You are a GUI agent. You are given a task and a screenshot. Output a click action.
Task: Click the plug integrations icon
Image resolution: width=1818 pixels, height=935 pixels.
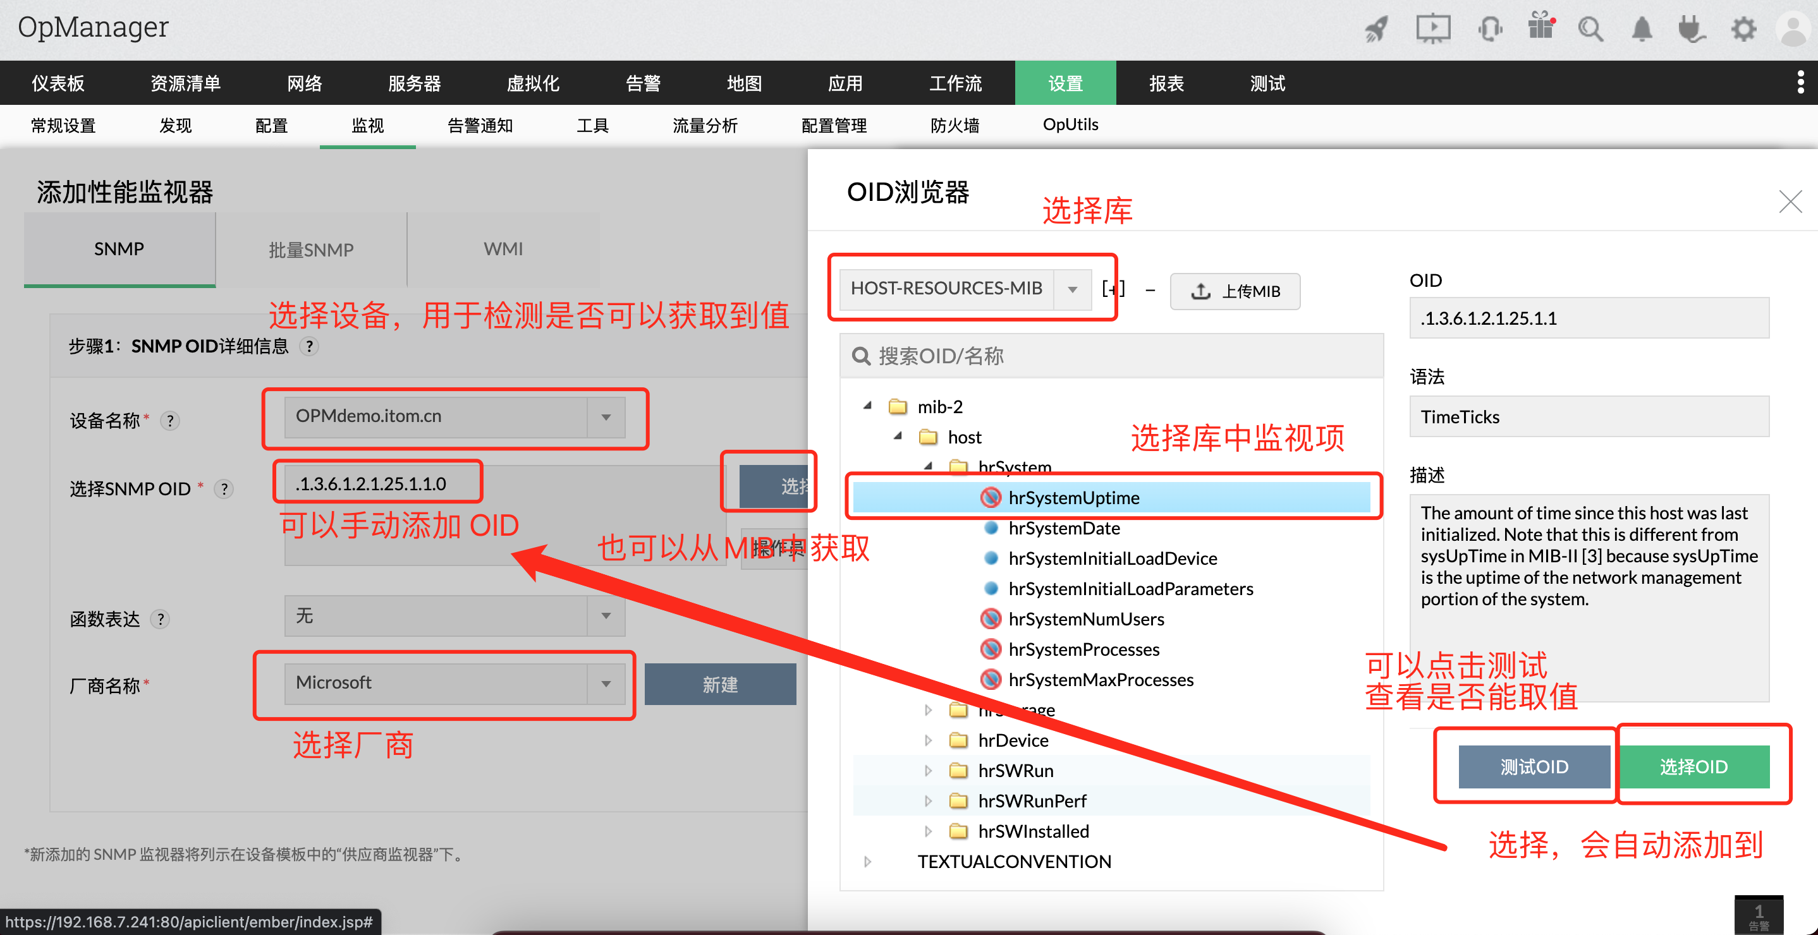pos(1691,29)
